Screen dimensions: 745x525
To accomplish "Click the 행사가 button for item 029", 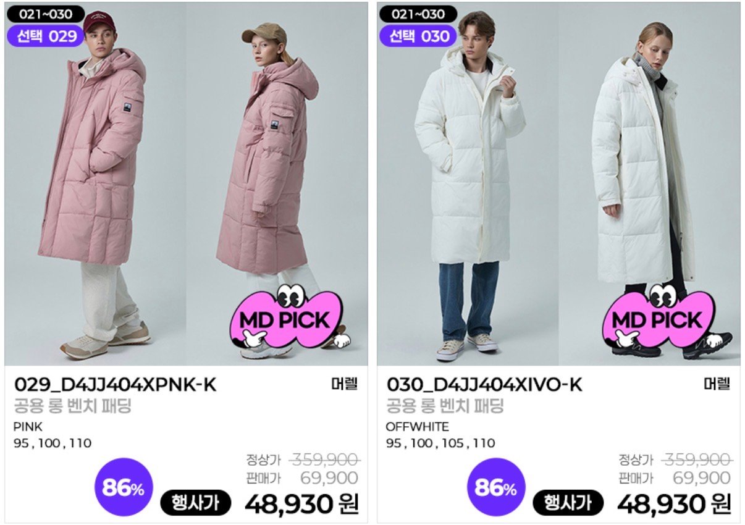I will (x=196, y=503).
